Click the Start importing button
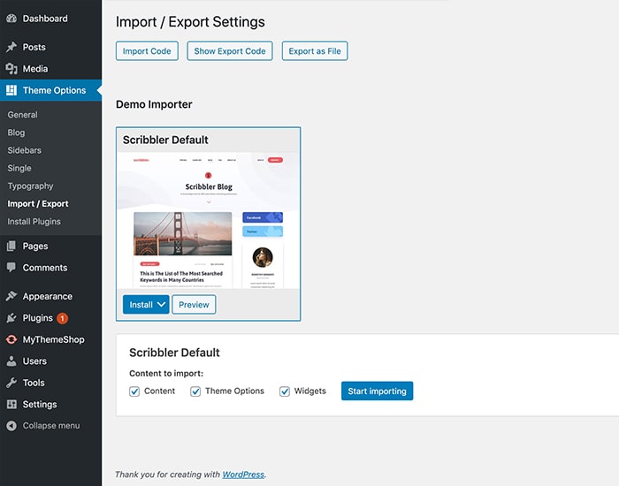619x486 pixels. (x=377, y=391)
